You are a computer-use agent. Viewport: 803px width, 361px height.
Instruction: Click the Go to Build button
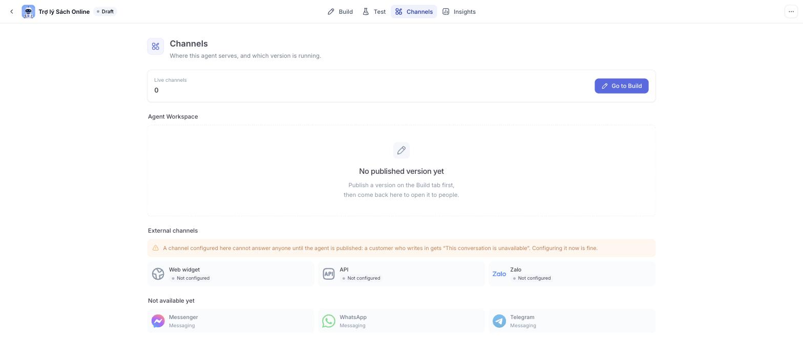[x=621, y=86]
